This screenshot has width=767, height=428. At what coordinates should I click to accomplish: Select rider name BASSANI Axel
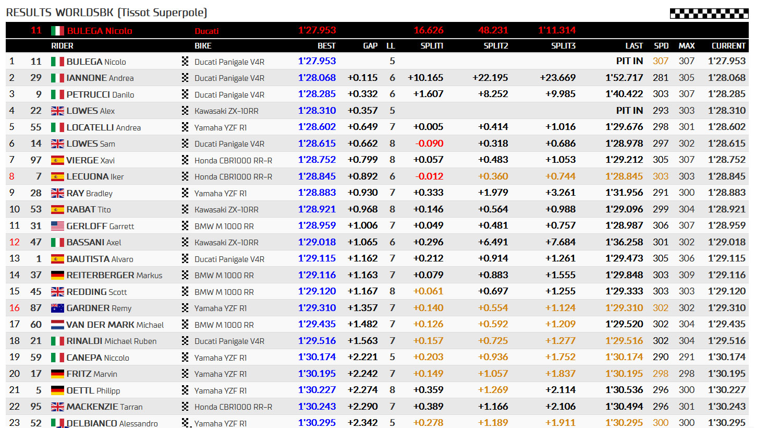click(x=94, y=242)
